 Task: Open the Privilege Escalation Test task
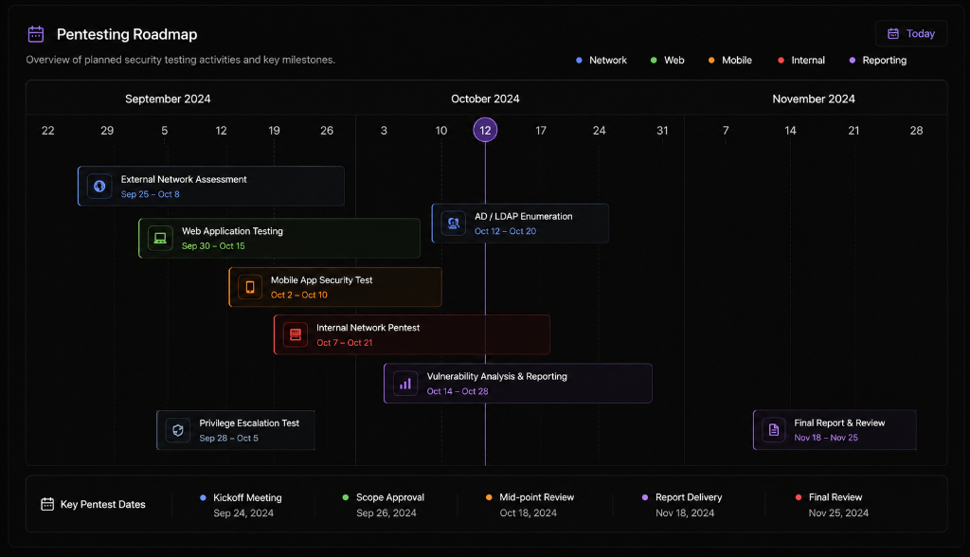pyautogui.click(x=236, y=430)
